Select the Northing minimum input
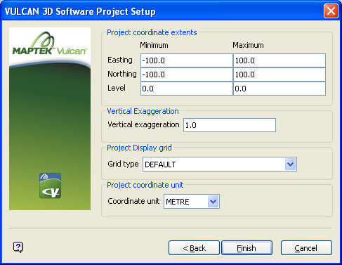Image resolution: width=342 pixels, height=265 pixels. 187,75
